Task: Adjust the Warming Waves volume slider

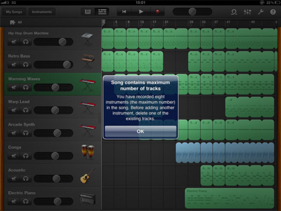Action: click(54, 87)
